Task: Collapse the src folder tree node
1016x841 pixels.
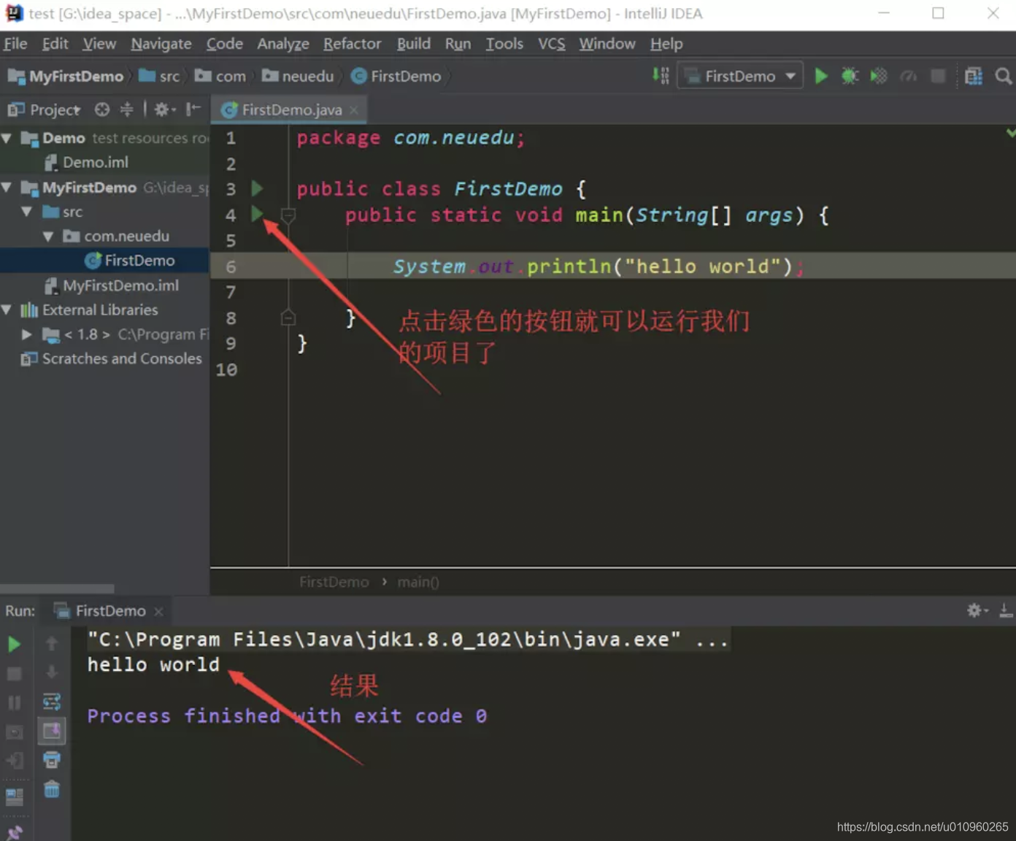Action: pos(27,212)
